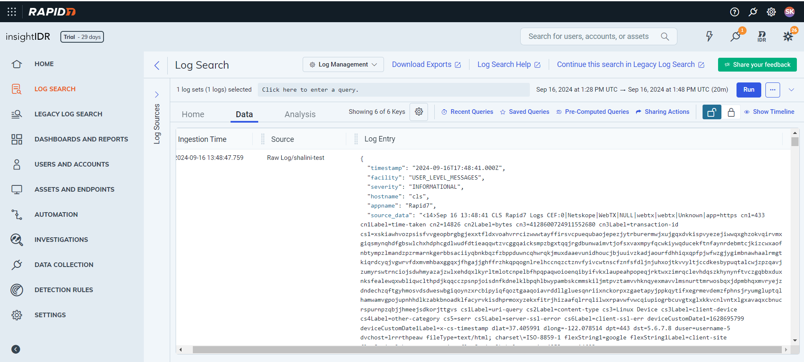
Task: Open Dashboards and Reports menu item
Action: [81, 139]
